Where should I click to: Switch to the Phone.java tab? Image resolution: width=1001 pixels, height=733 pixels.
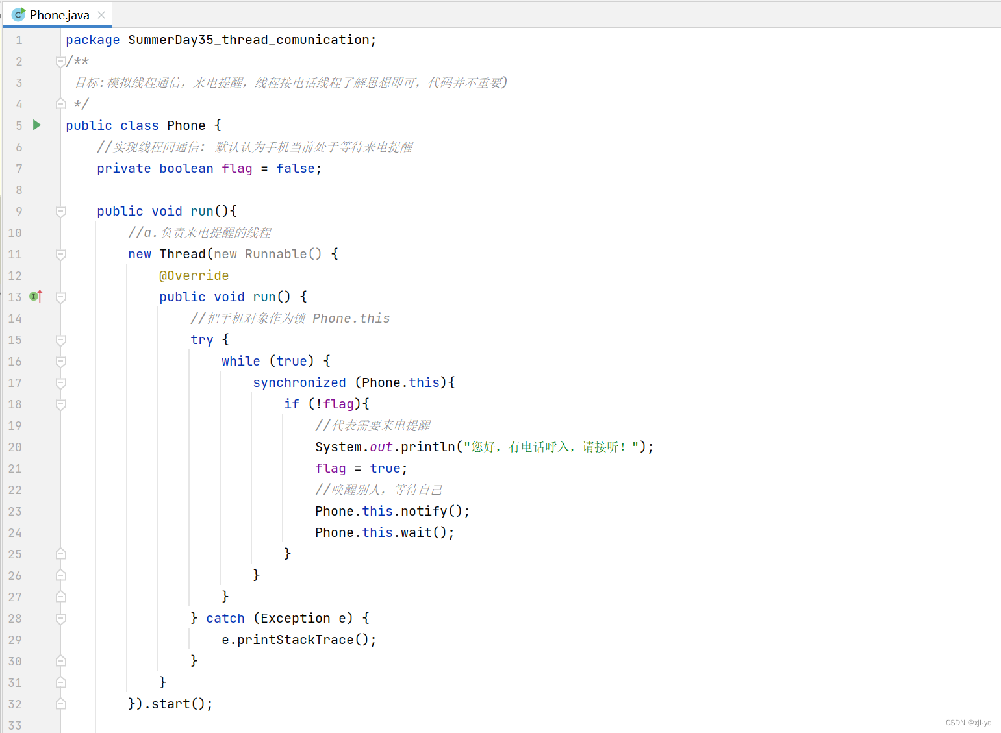[x=59, y=15]
